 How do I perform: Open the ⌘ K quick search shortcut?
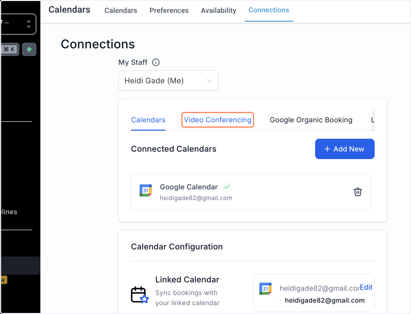[9, 49]
